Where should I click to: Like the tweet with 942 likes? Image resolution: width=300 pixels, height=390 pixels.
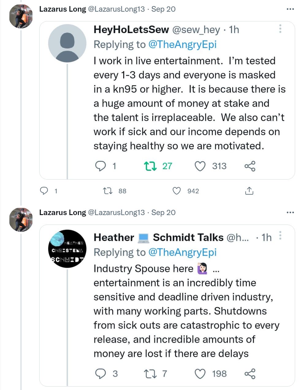point(177,191)
